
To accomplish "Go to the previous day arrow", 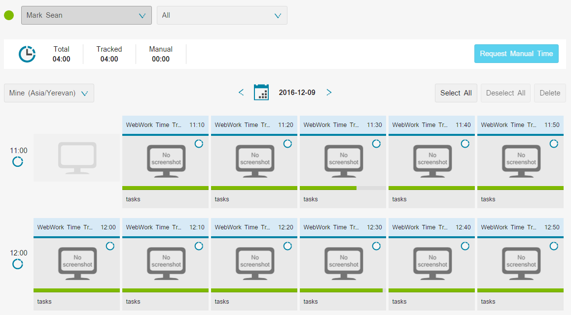I will click(x=241, y=92).
